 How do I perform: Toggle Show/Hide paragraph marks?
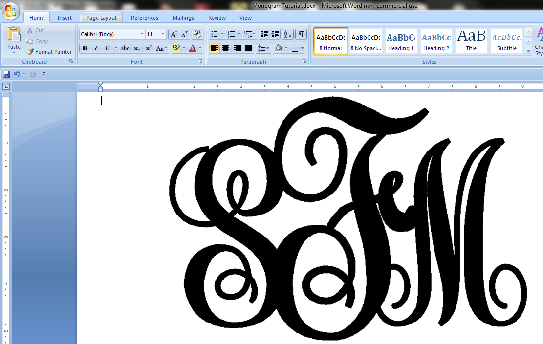point(301,34)
